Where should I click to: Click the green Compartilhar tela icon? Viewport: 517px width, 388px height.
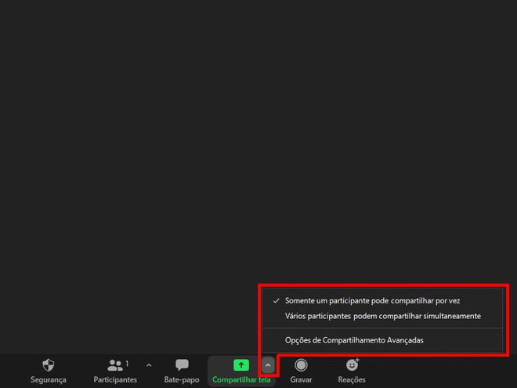tap(241, 365)
